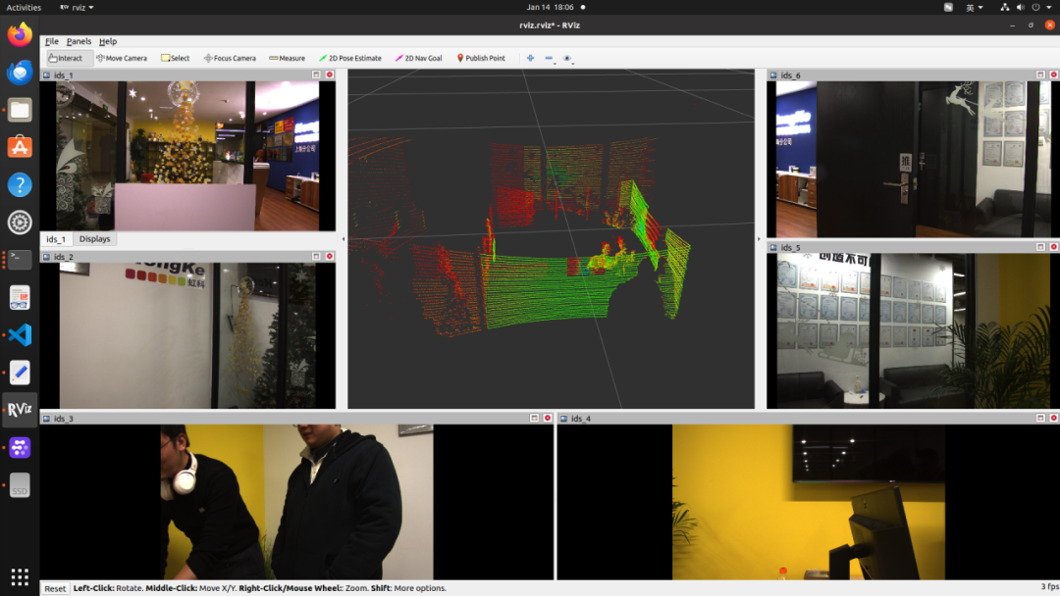
Task: Open the rviz app menu in top bar
Action: coord(77,7)
